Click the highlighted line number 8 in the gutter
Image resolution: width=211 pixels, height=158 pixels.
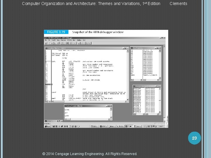(48, 61)
